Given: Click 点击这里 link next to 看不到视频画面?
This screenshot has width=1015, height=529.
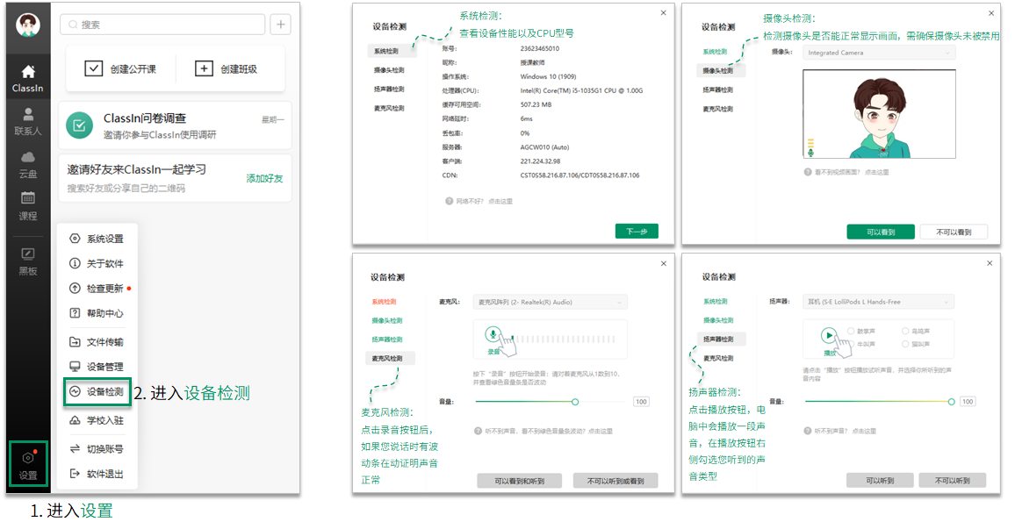Looking at the screenshot, I should pyautogui.click(x=876, y=172).
